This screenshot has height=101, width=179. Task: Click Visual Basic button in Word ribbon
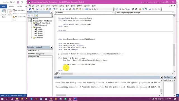pyautogui.click(x=4, y=13)
